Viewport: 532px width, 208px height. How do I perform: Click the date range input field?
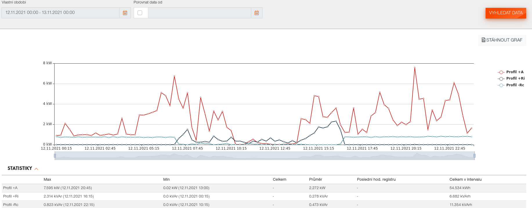(x=60, y=13)
